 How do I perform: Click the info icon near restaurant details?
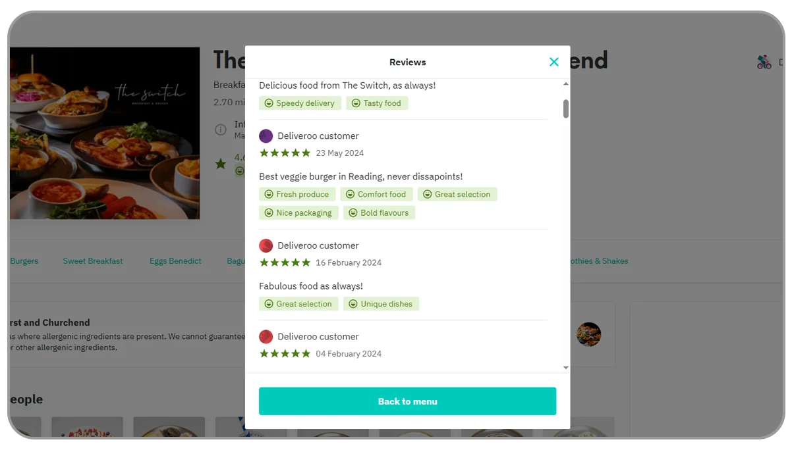pyautogui.click(x=221, y=130)
